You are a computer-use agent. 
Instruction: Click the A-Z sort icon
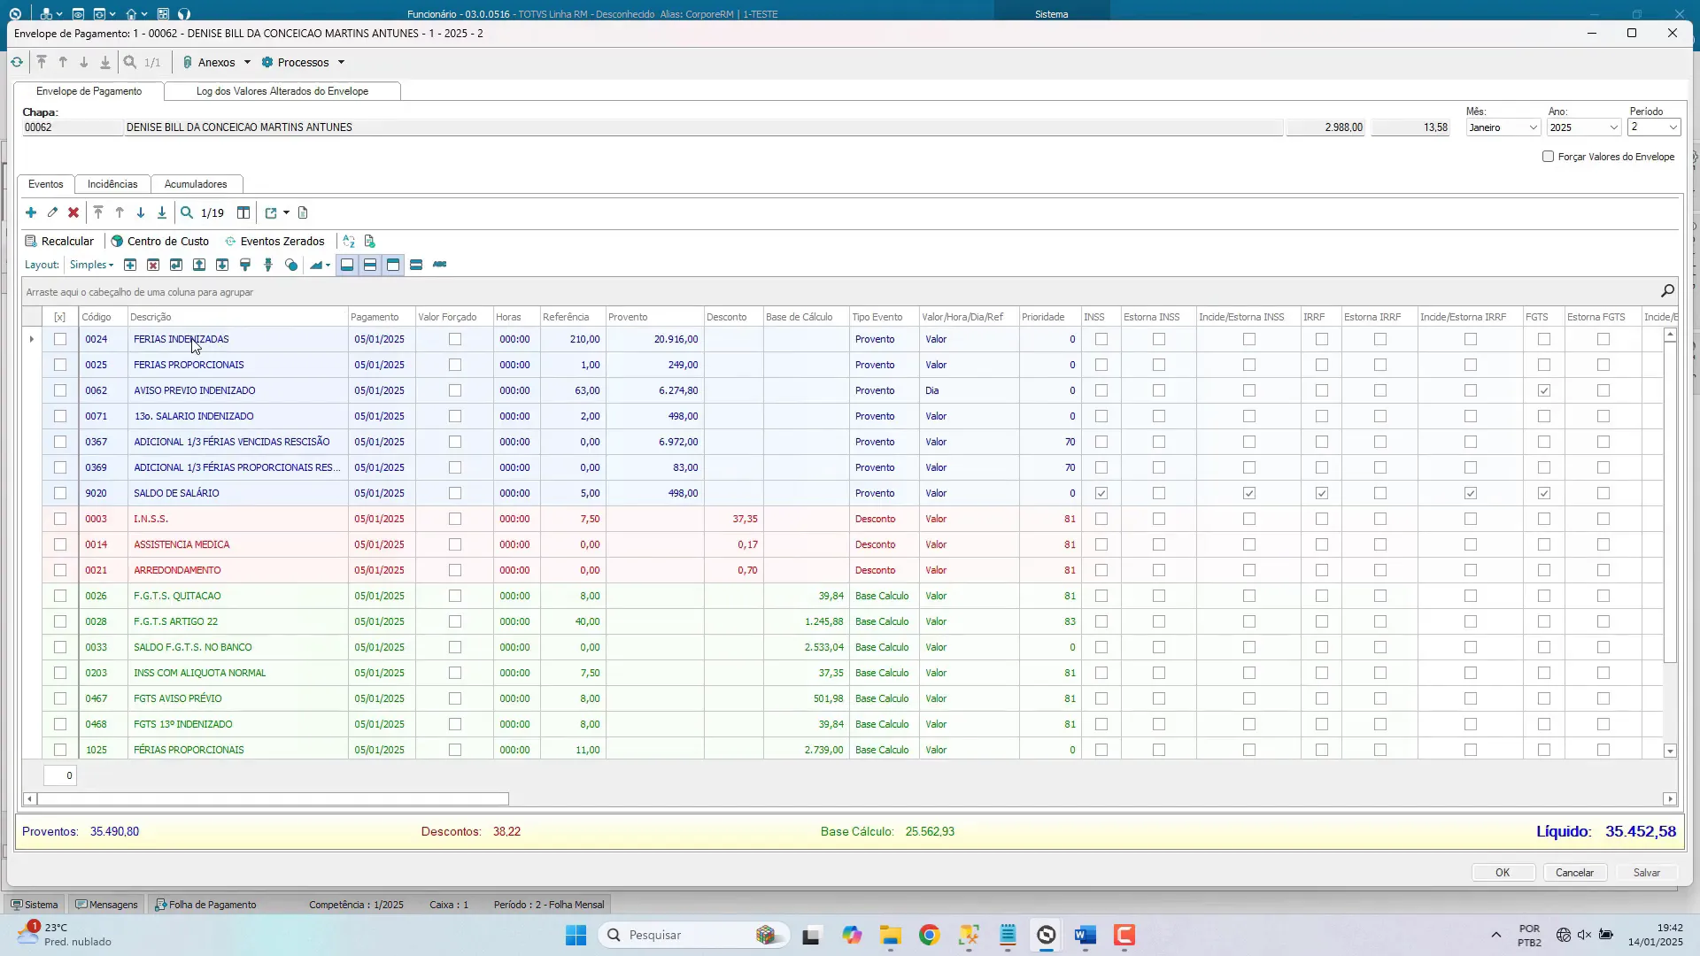349,242
